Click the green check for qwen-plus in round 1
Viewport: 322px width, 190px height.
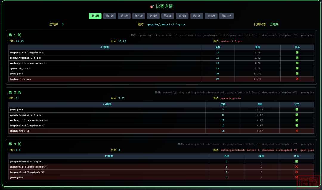(x=297, y=74)
